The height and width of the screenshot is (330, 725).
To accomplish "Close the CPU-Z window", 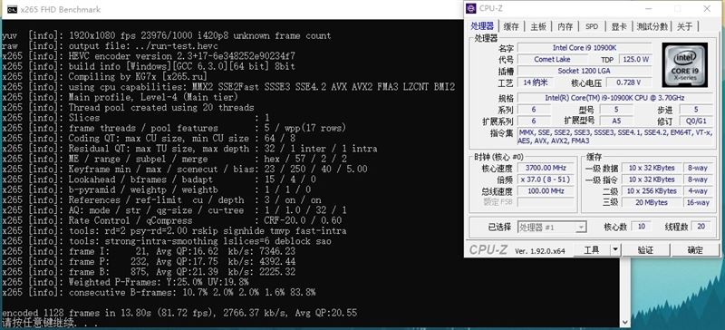I will point(707,8).
